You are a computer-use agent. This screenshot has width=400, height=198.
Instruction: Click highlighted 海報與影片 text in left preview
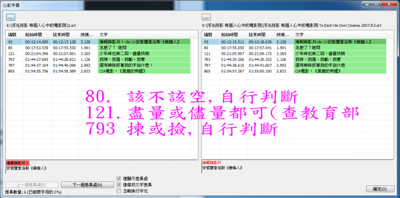point(18,163)
